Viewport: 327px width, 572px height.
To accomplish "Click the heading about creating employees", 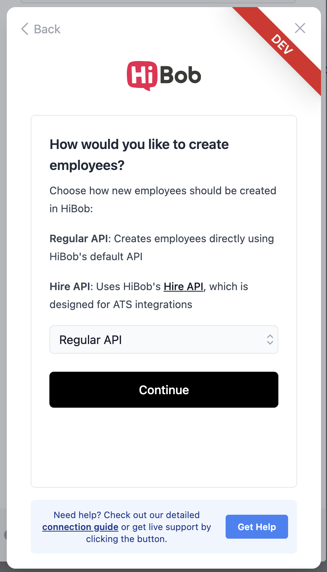I will (x=139, y=155).
